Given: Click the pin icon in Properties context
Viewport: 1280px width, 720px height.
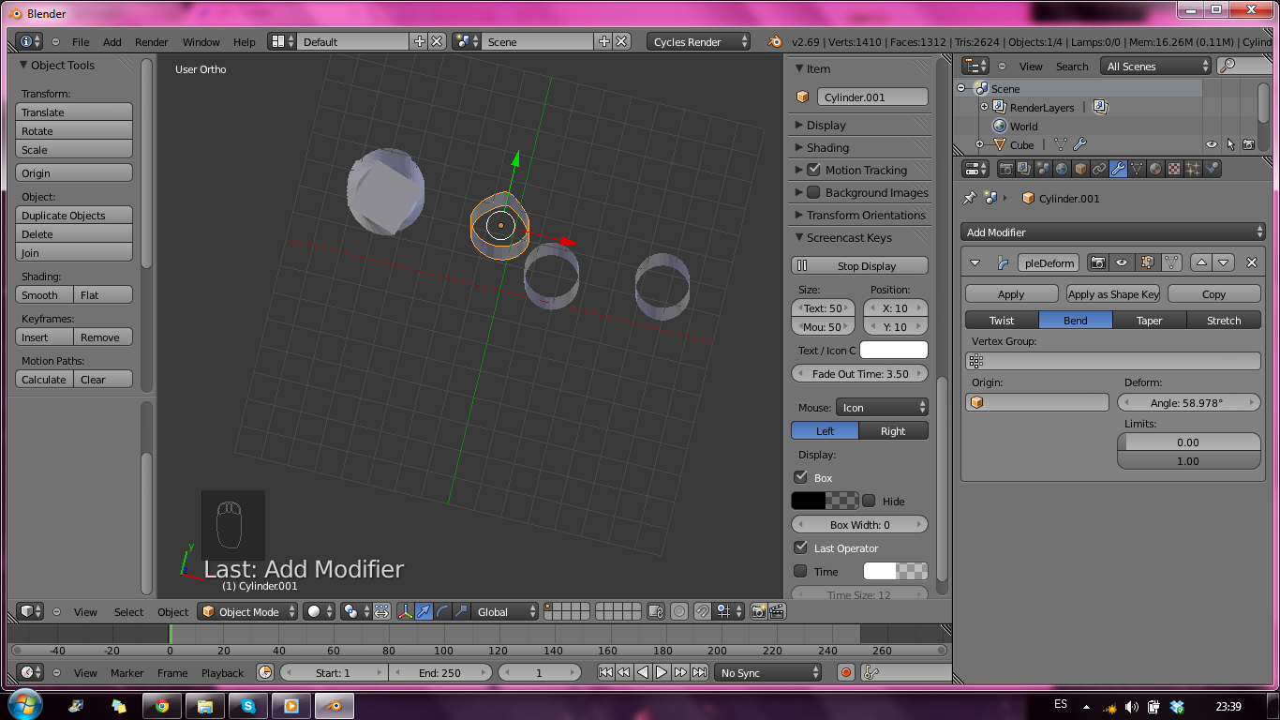Looking at the screenshot, I should (970, 198).
